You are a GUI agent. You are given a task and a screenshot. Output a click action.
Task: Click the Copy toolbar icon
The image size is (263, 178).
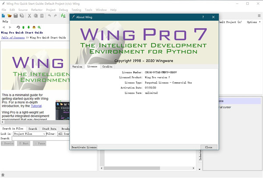(x=36, y=16)
